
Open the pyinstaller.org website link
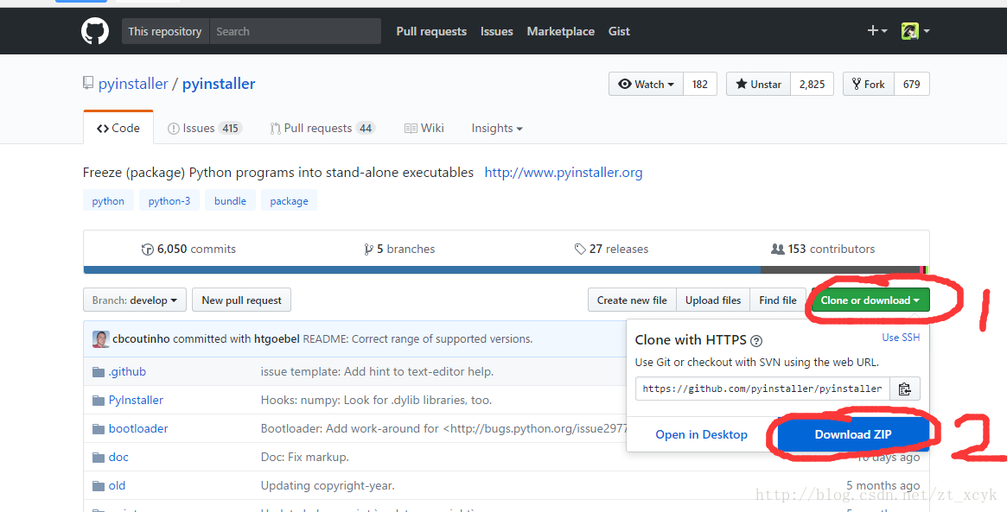[564, 173]
